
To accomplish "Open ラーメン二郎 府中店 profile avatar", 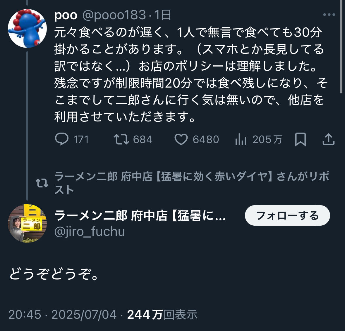I will click(27, 224).
